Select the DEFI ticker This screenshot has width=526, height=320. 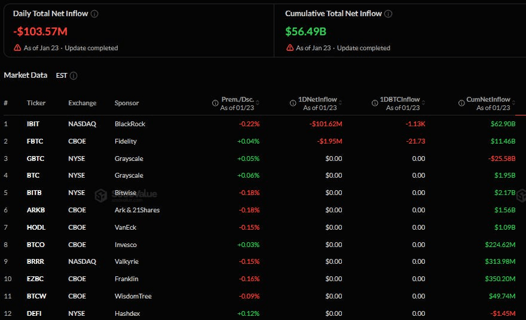coord(34,313)
